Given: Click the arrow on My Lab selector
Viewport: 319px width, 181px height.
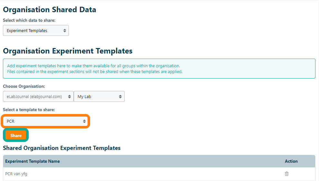Looking at the screenshot, I should click(x=120, y=96).
